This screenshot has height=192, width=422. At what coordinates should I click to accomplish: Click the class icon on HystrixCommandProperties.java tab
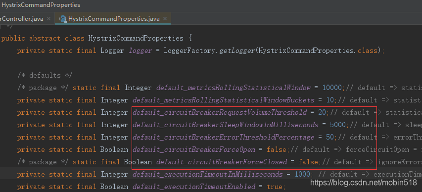[63, 19]
